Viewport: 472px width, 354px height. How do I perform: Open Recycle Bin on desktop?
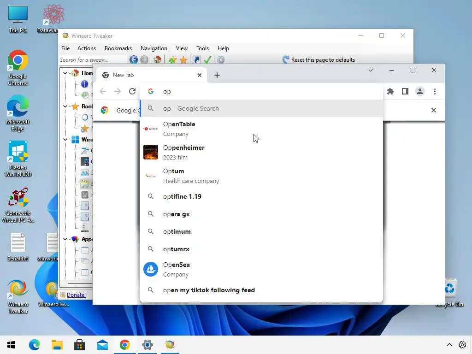[x=449, y=293]
